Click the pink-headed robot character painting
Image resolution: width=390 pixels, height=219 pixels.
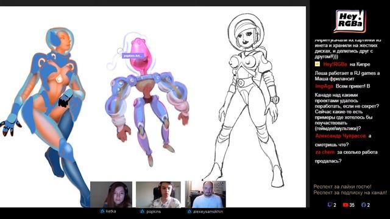click(x=147, y=99)
